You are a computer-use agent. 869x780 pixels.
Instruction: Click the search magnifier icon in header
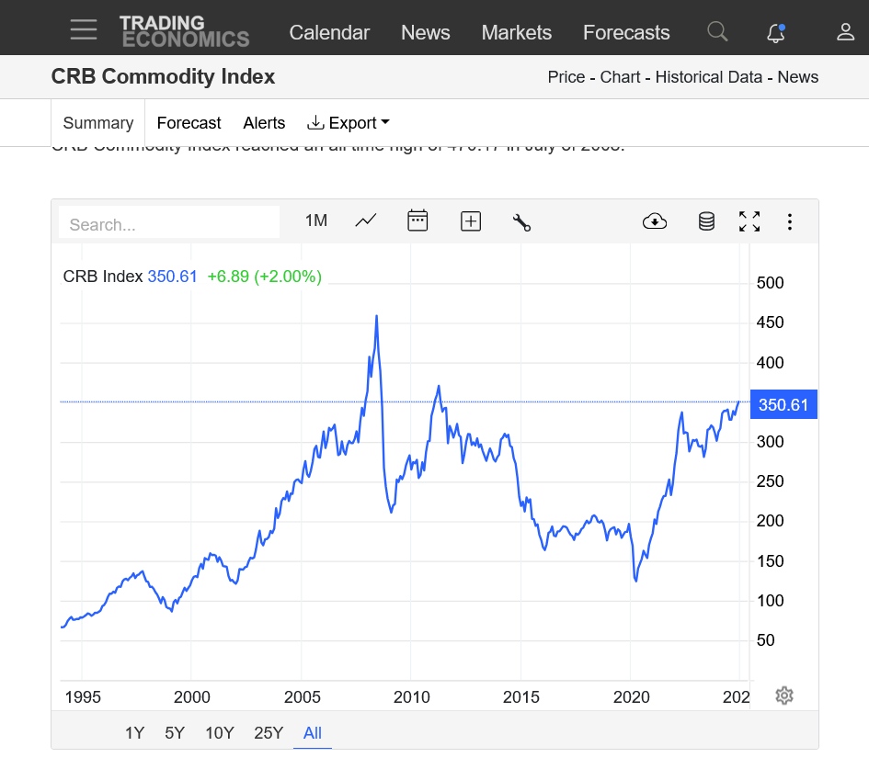coord(717,32)
